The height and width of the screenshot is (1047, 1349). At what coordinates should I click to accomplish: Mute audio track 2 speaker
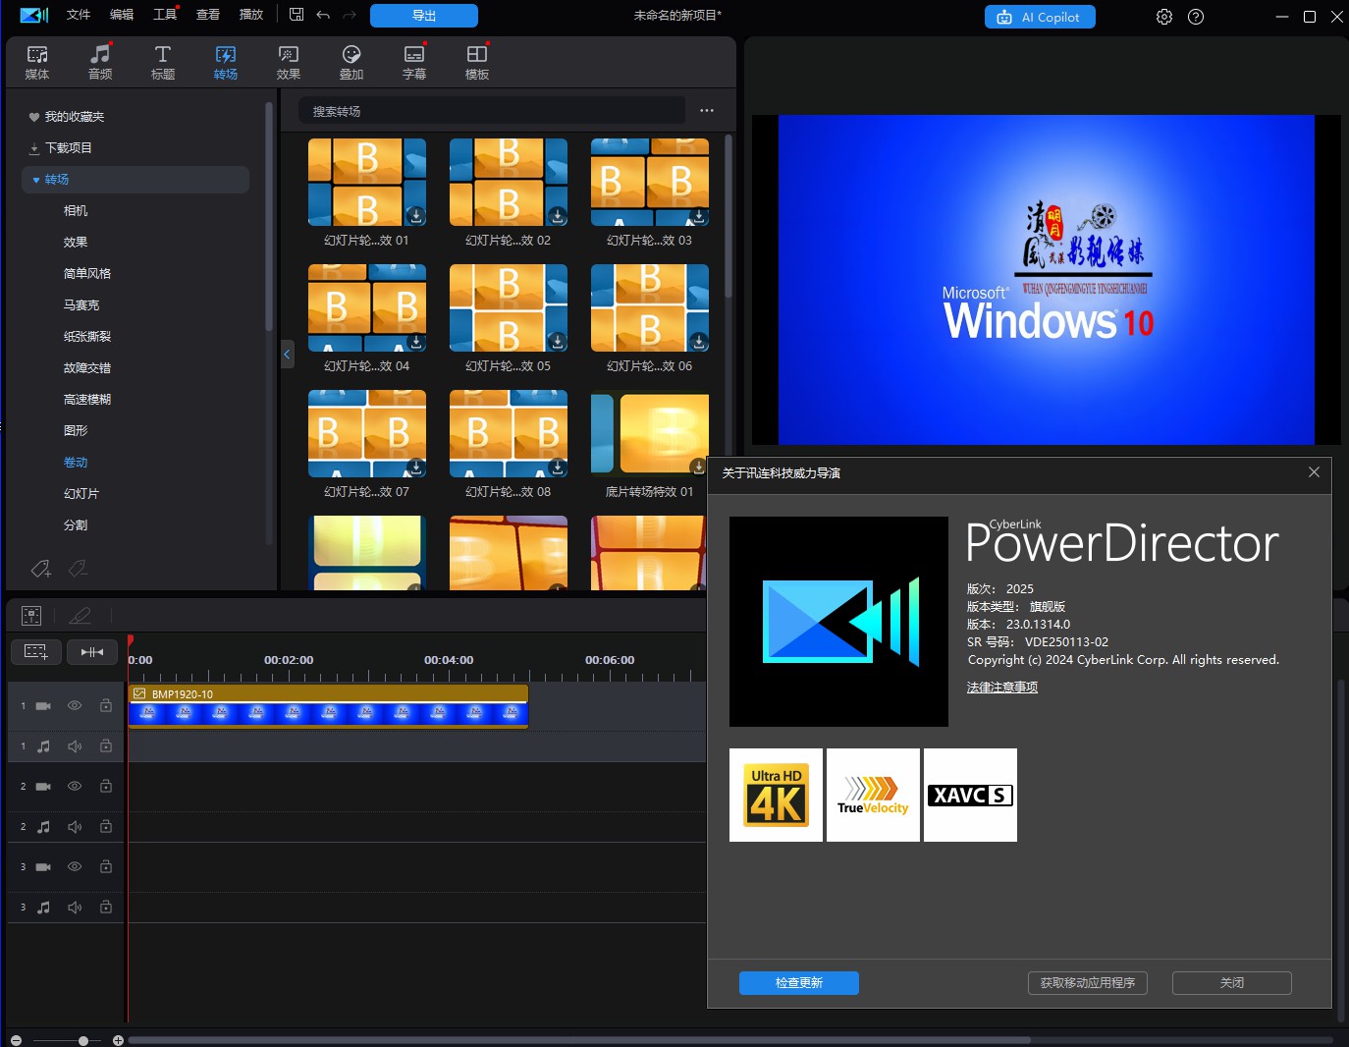pyautogui.click(x=75, y=827)
